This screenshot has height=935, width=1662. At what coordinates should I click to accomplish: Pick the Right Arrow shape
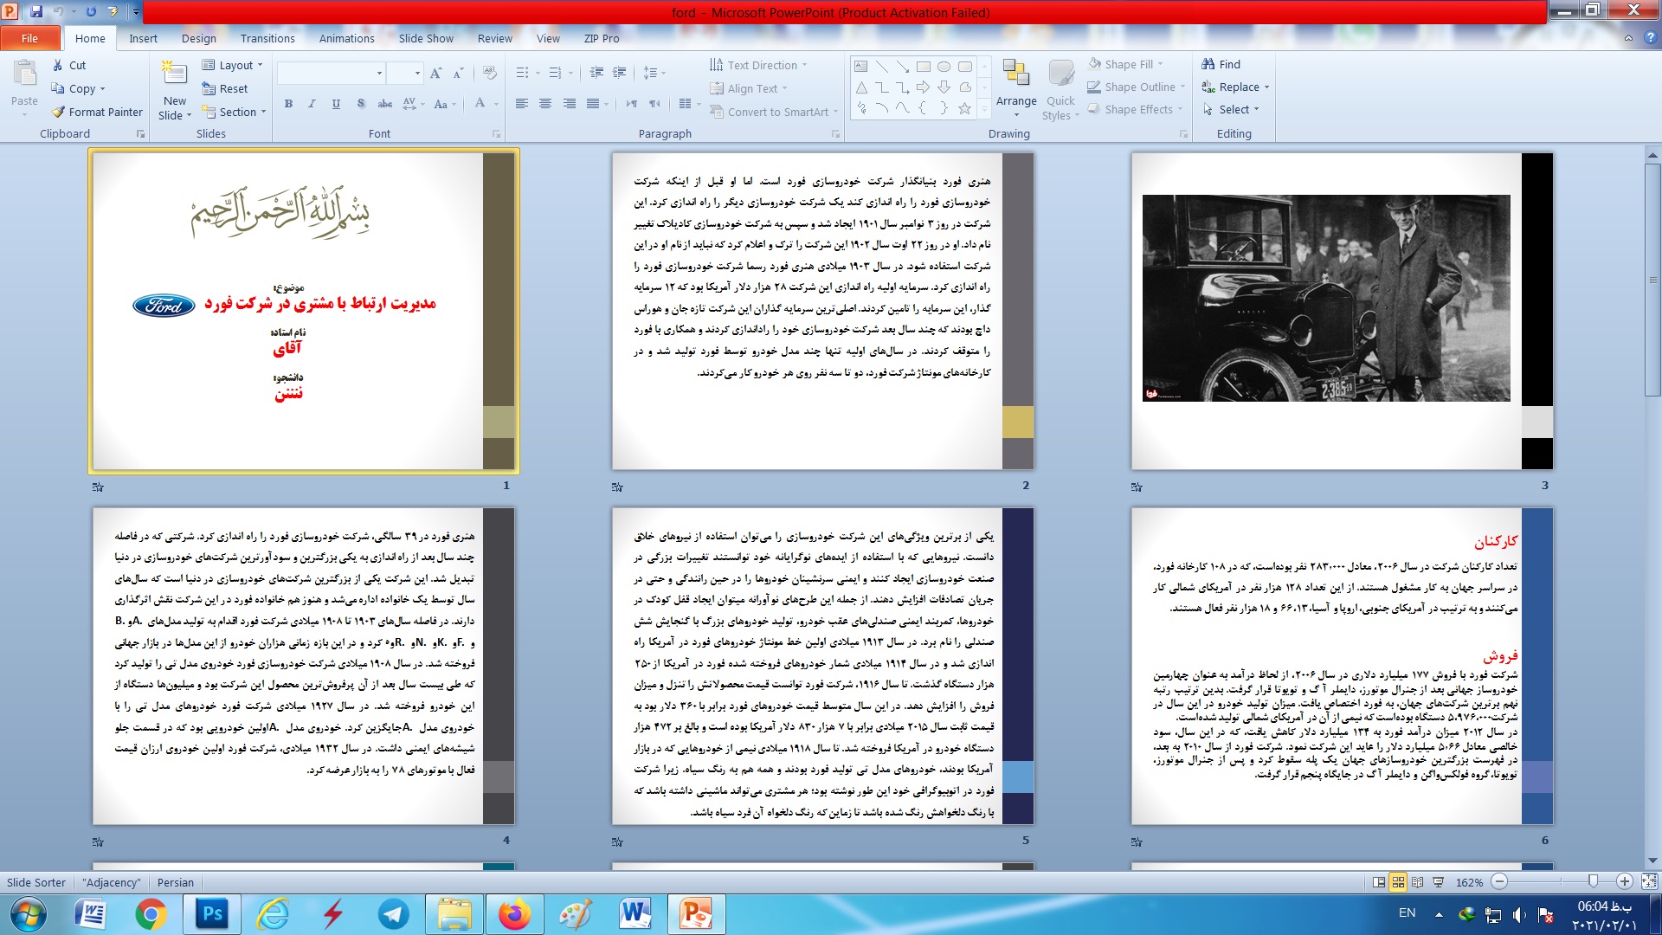(923, 87)
